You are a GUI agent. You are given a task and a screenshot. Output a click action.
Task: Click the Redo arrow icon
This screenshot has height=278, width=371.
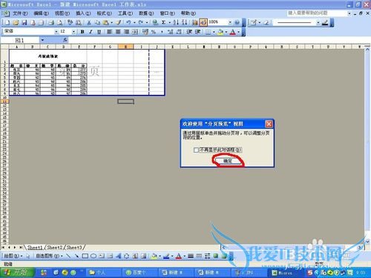pos(141,23)
